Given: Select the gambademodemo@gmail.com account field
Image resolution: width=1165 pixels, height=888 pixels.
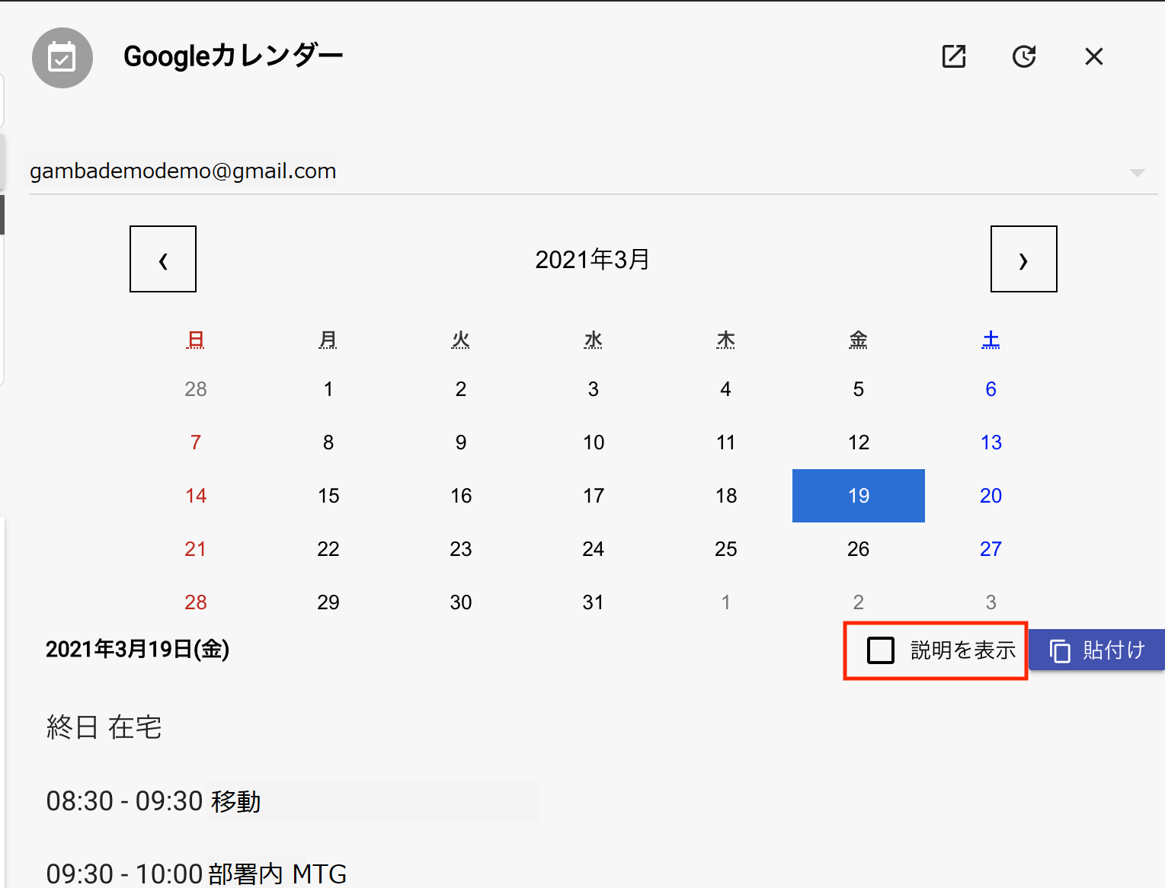Looking at the screenshot, I should tap(183, 171).
